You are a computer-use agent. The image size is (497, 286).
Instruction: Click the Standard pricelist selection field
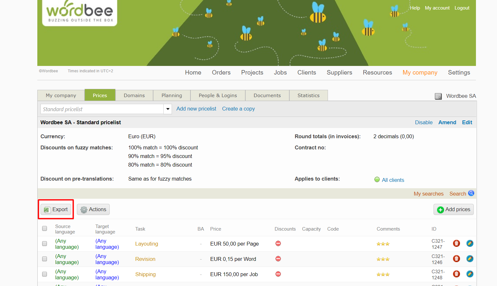point(102,109)
